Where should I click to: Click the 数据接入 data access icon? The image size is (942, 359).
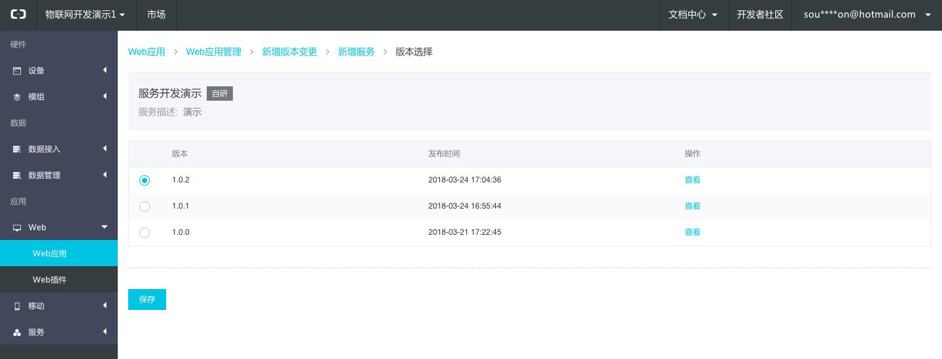click(x=17, y=149)
